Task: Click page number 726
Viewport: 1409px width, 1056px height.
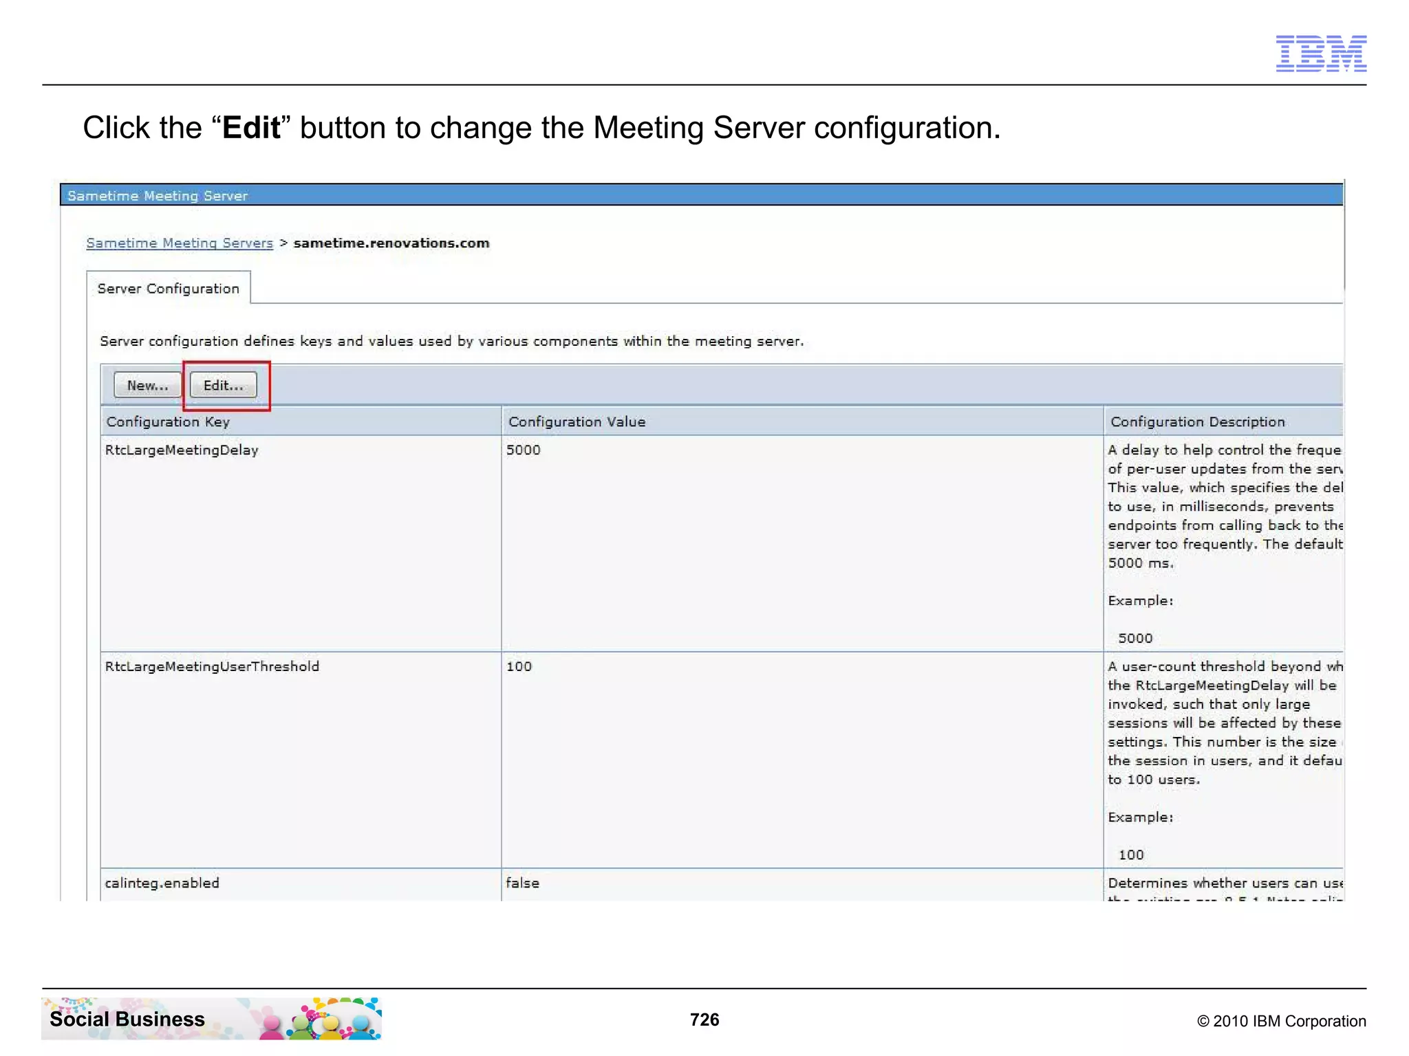Action: 704,1019
